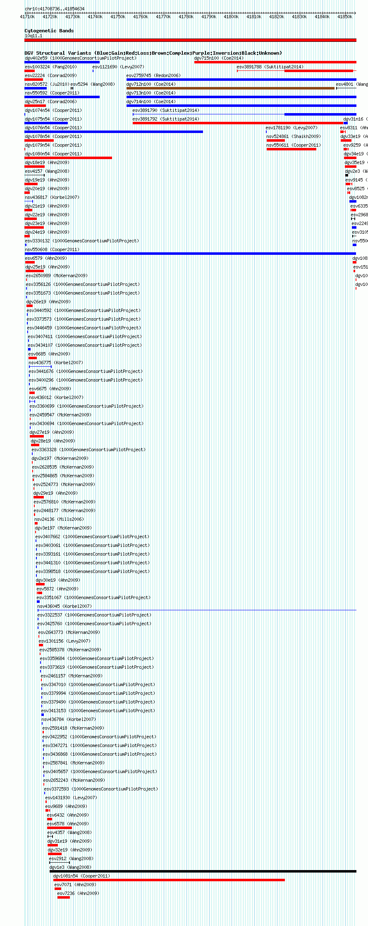Image resolution: width=368 pixels, height=926 pixels.
Task: Open dgv1076n54 (Cooper2011) variant label
Action: point(53,128)
